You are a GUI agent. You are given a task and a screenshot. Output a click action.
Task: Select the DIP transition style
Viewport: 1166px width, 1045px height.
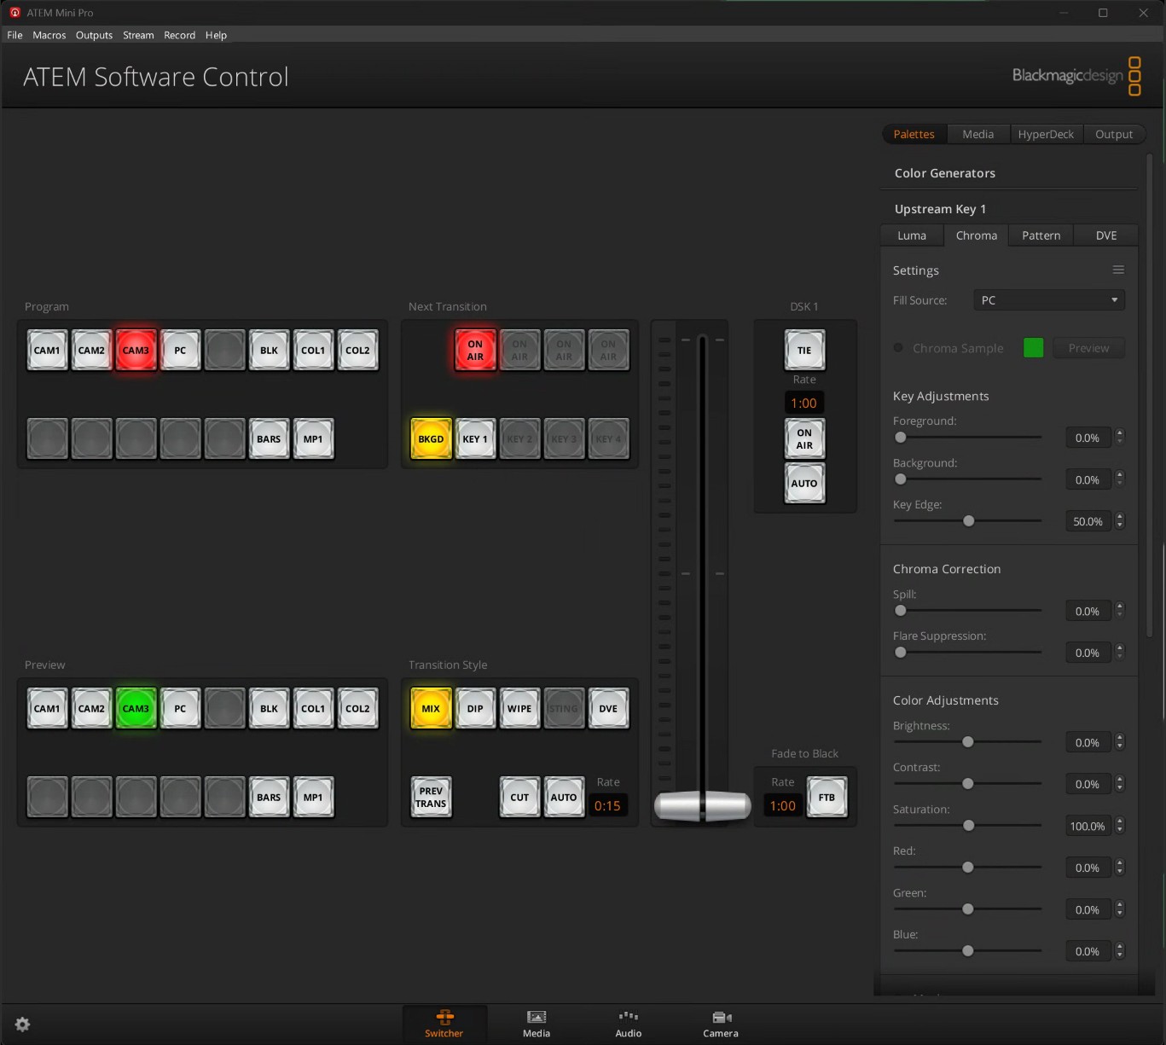point(475,709)
